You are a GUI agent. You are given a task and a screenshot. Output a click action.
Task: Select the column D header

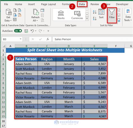(69, 46)
